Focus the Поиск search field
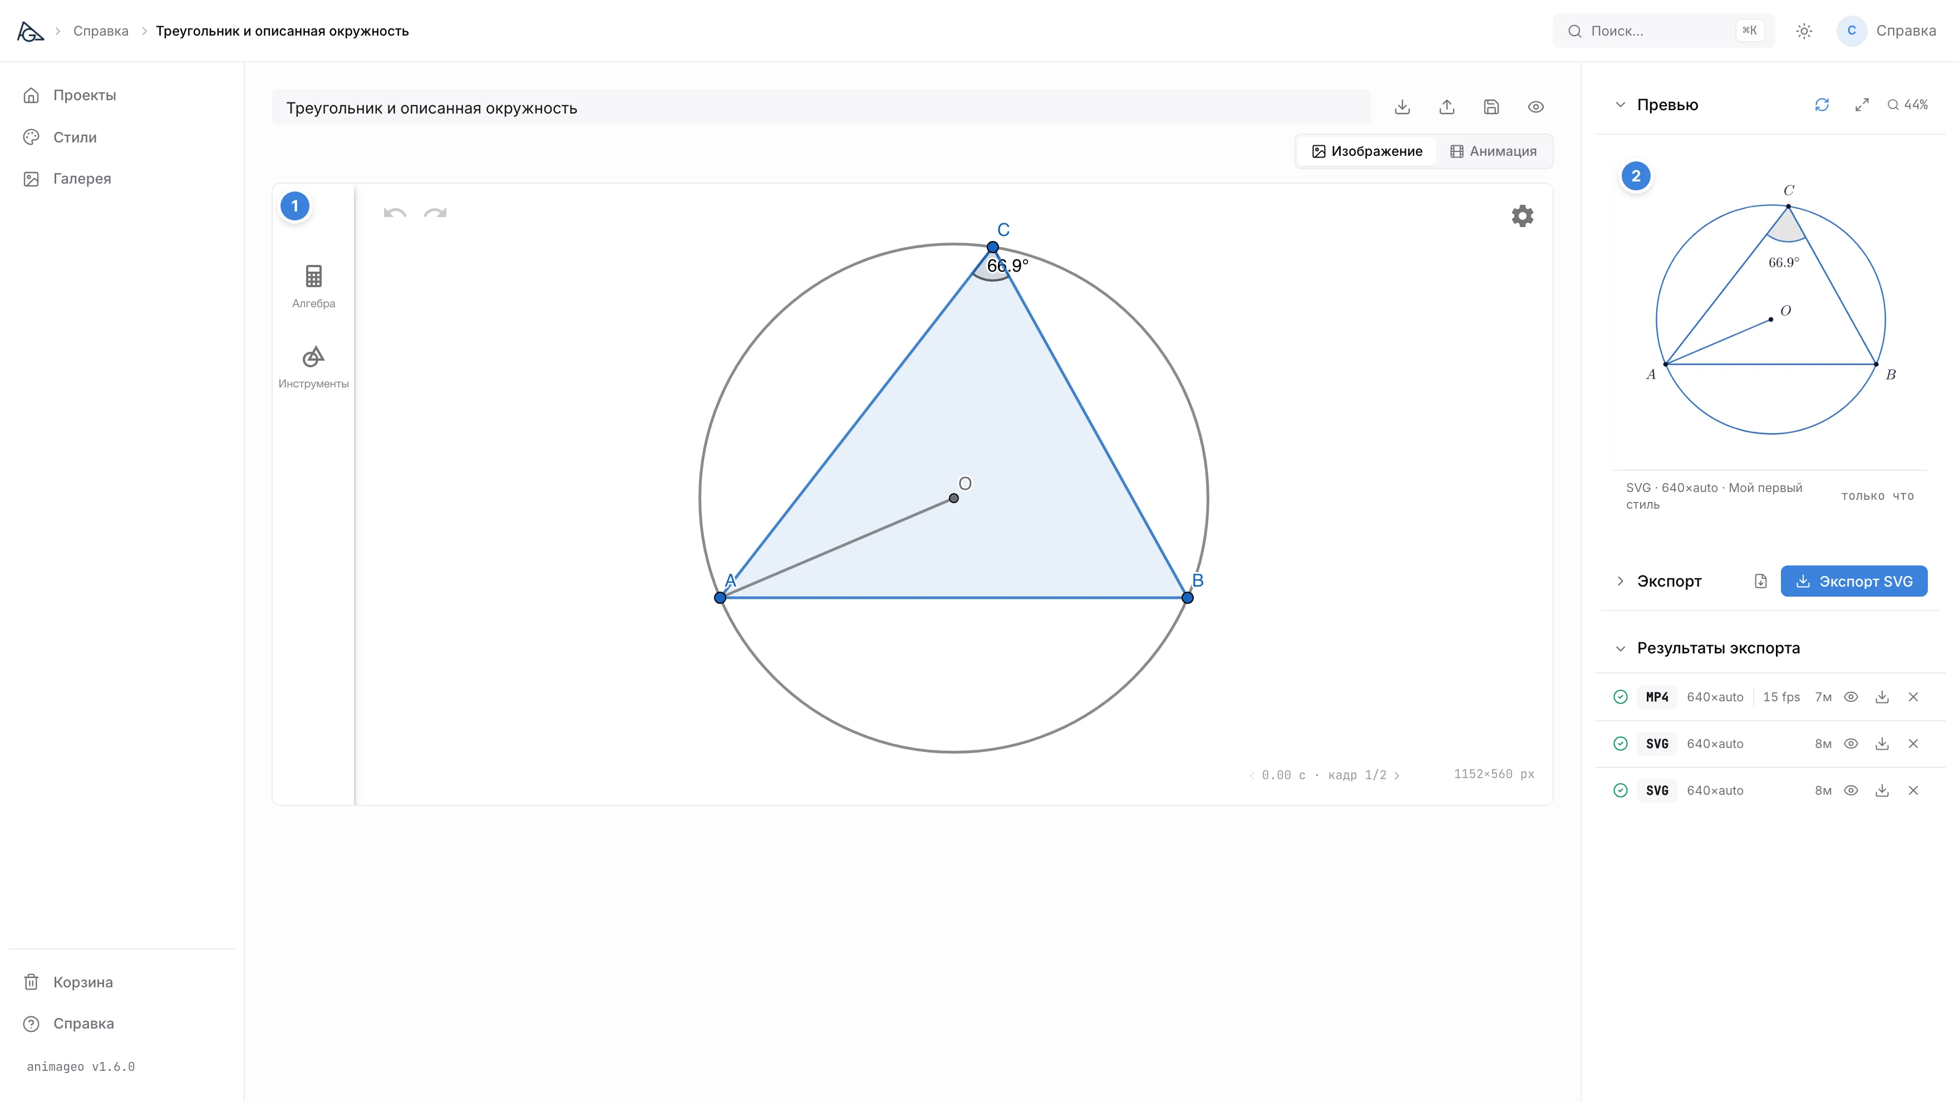The image size is (1959, 1102). tap(1663, 31)
